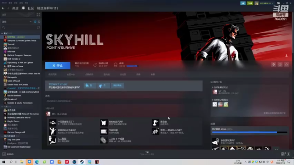Select Radical Dungeon Sweeper
Screen dimensions: 294x165
[20, 55]
